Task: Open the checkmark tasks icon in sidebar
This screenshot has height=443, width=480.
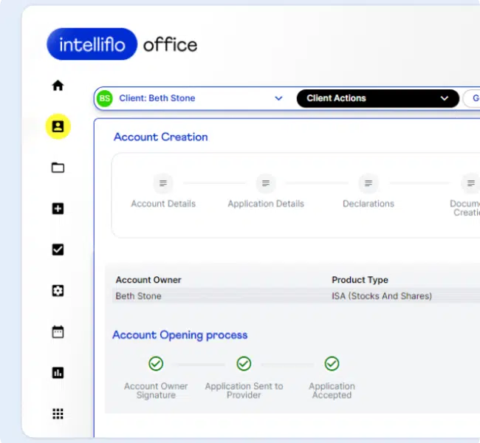Action: (58, 250)
